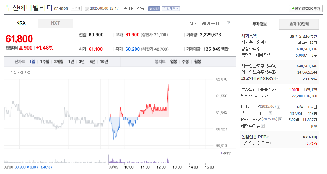Click the 코스피 market badge
This screenshot has height=174, width=327.
76,8
